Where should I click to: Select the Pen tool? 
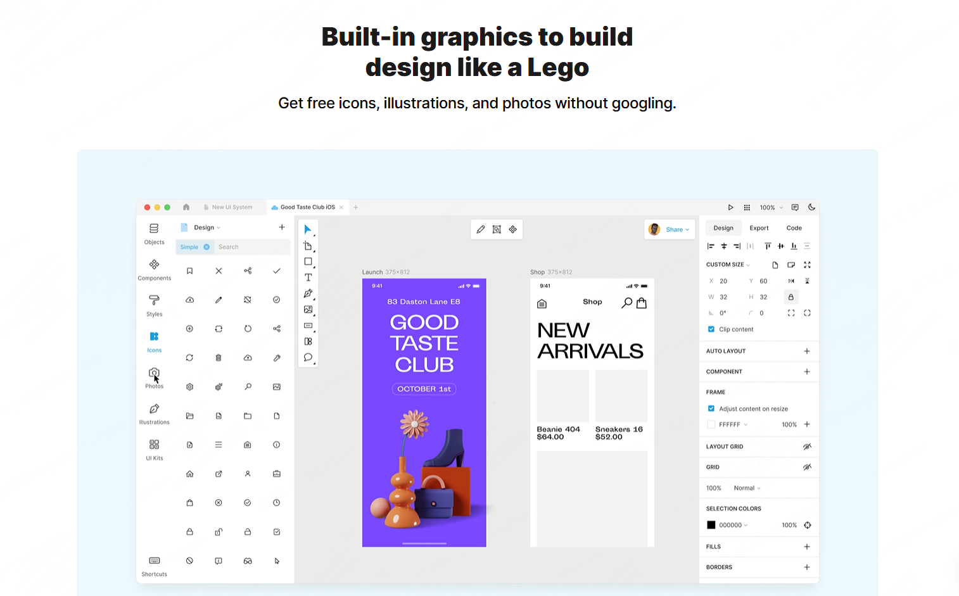click(308, 293)
